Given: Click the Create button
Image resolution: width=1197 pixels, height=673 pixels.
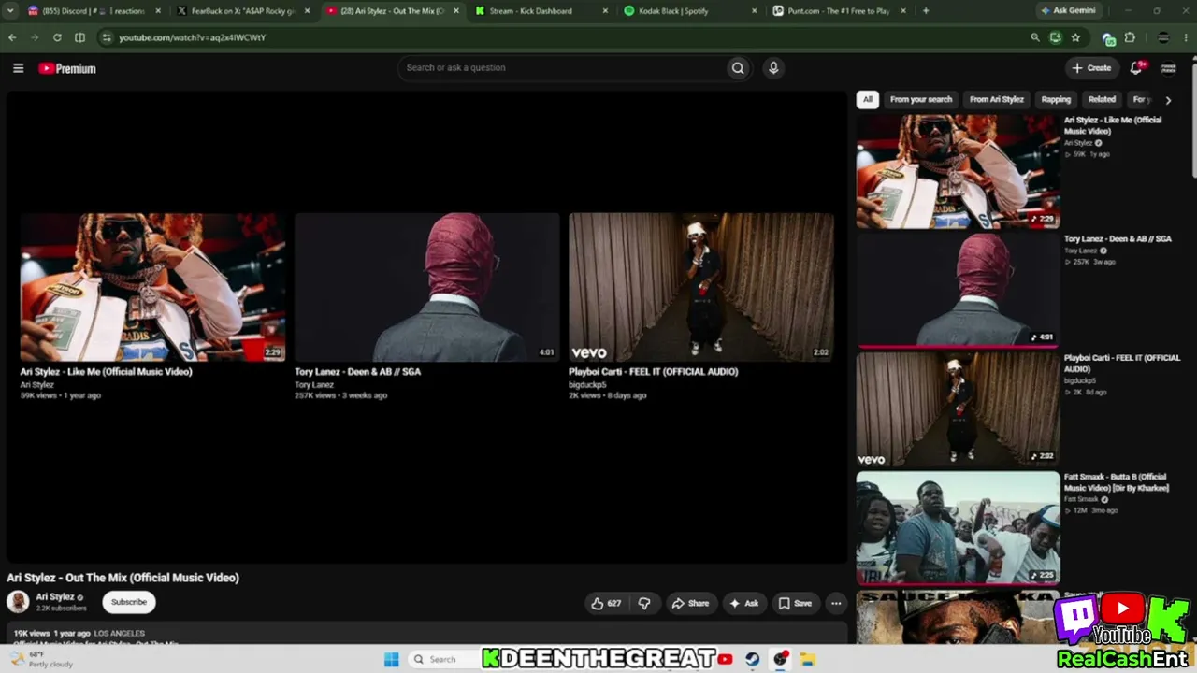Looking at the screenshot, I should point(1092,67).
